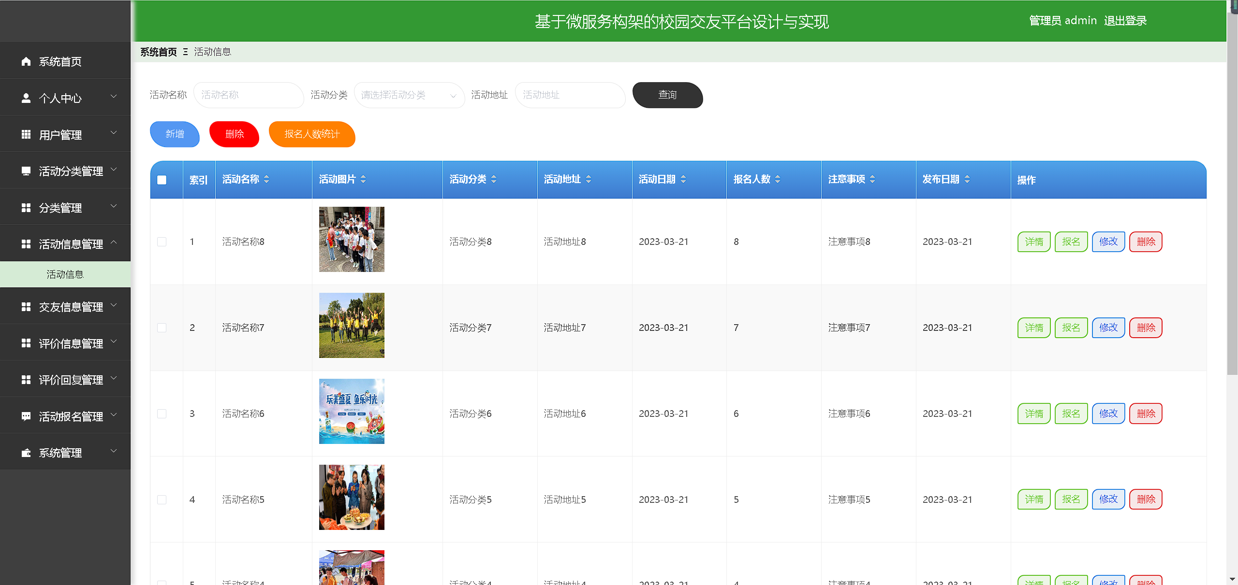Click the orange 报名人数统计 button
The height and width of the screenshot is (585, 1238).
coord(312,134)
